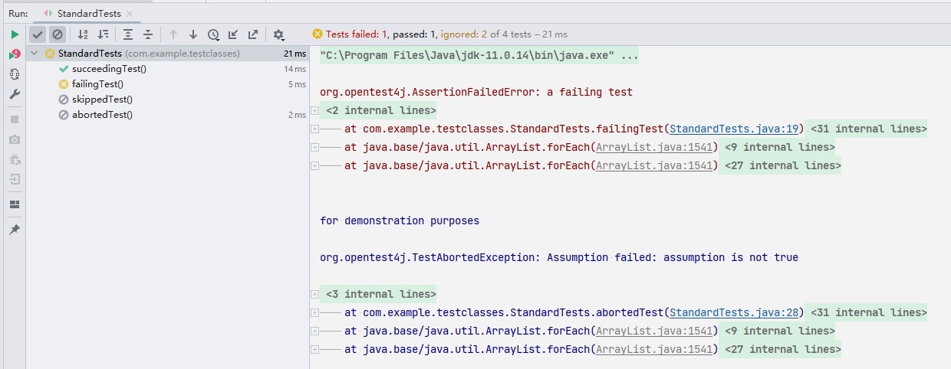This screenshot has width=951, height=369.
Task: Toggle auto-test rerun icon
Action: click(15, 74)
